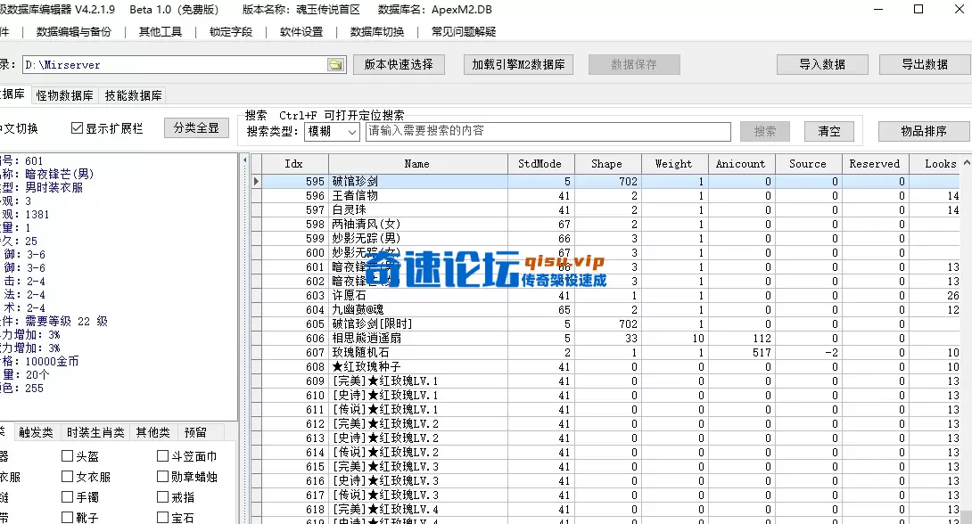The height and width of the screenshot is (524, 972).
Task: Switch to the 怪物数据库 tab
Action: pos(62,95)
